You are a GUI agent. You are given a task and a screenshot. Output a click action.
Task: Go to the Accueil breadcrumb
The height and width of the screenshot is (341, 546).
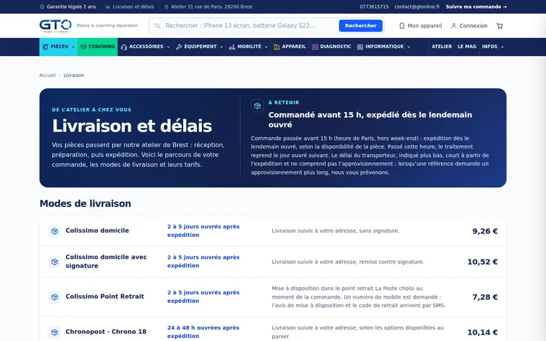pos(47,75)
